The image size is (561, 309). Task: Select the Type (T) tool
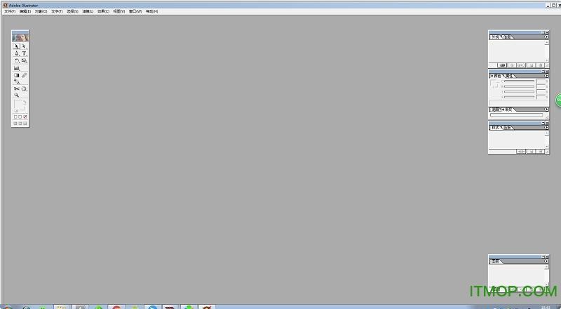click(24, 53)
